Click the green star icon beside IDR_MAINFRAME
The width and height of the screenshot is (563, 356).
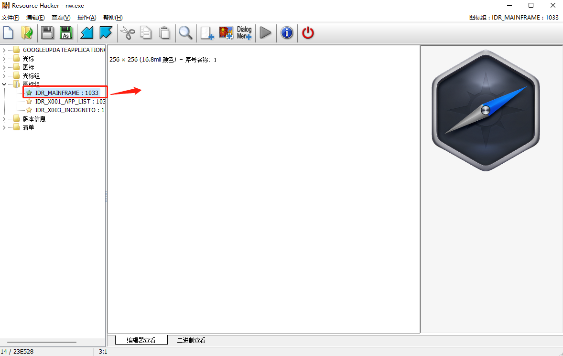[x=30, y=93]
